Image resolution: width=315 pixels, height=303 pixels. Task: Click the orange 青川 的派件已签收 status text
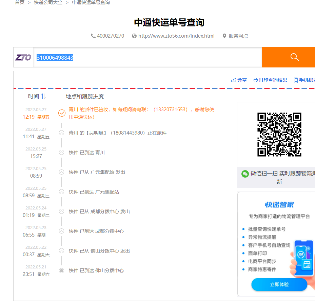tap(141, 113)
